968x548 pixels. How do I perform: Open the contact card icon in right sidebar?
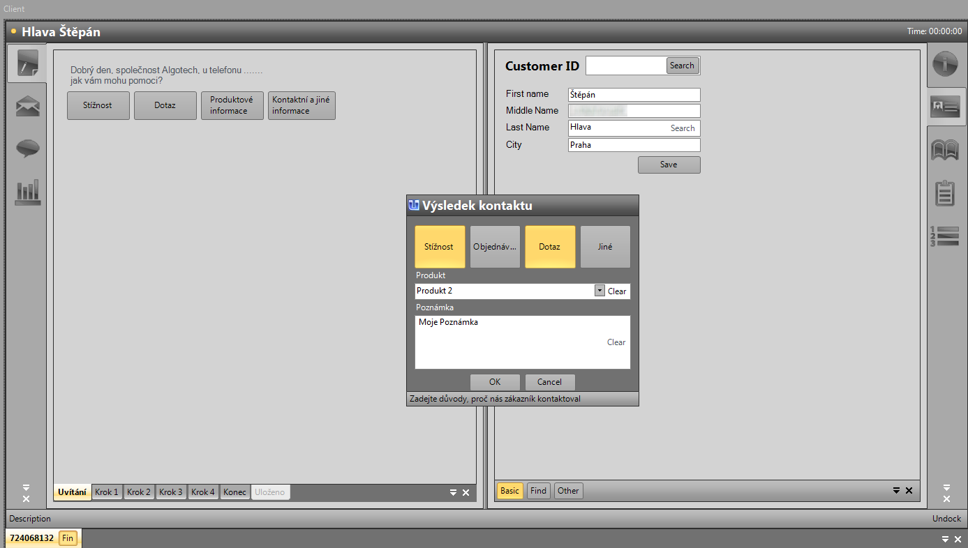[946, 107]
